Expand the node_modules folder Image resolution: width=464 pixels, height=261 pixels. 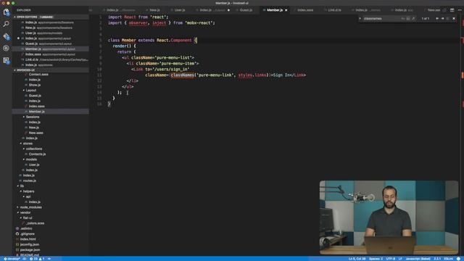(30, 207)
